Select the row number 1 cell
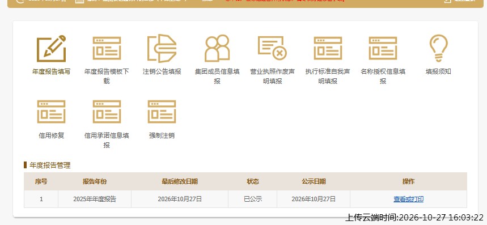487x225 pixels. coord(41,199)
